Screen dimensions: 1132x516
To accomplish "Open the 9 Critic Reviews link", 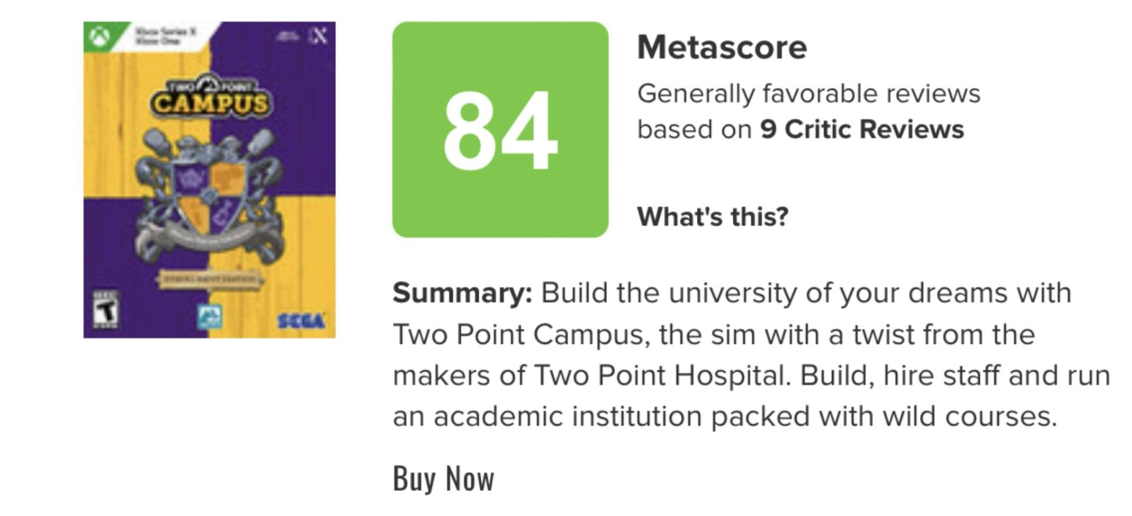I will click(861, 130).
